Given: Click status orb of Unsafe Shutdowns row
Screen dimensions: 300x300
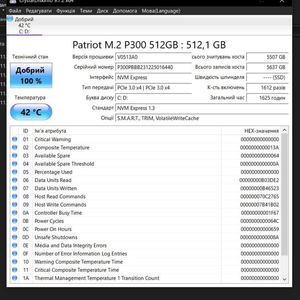Looking at the screenshot, I should pos(15,237).
